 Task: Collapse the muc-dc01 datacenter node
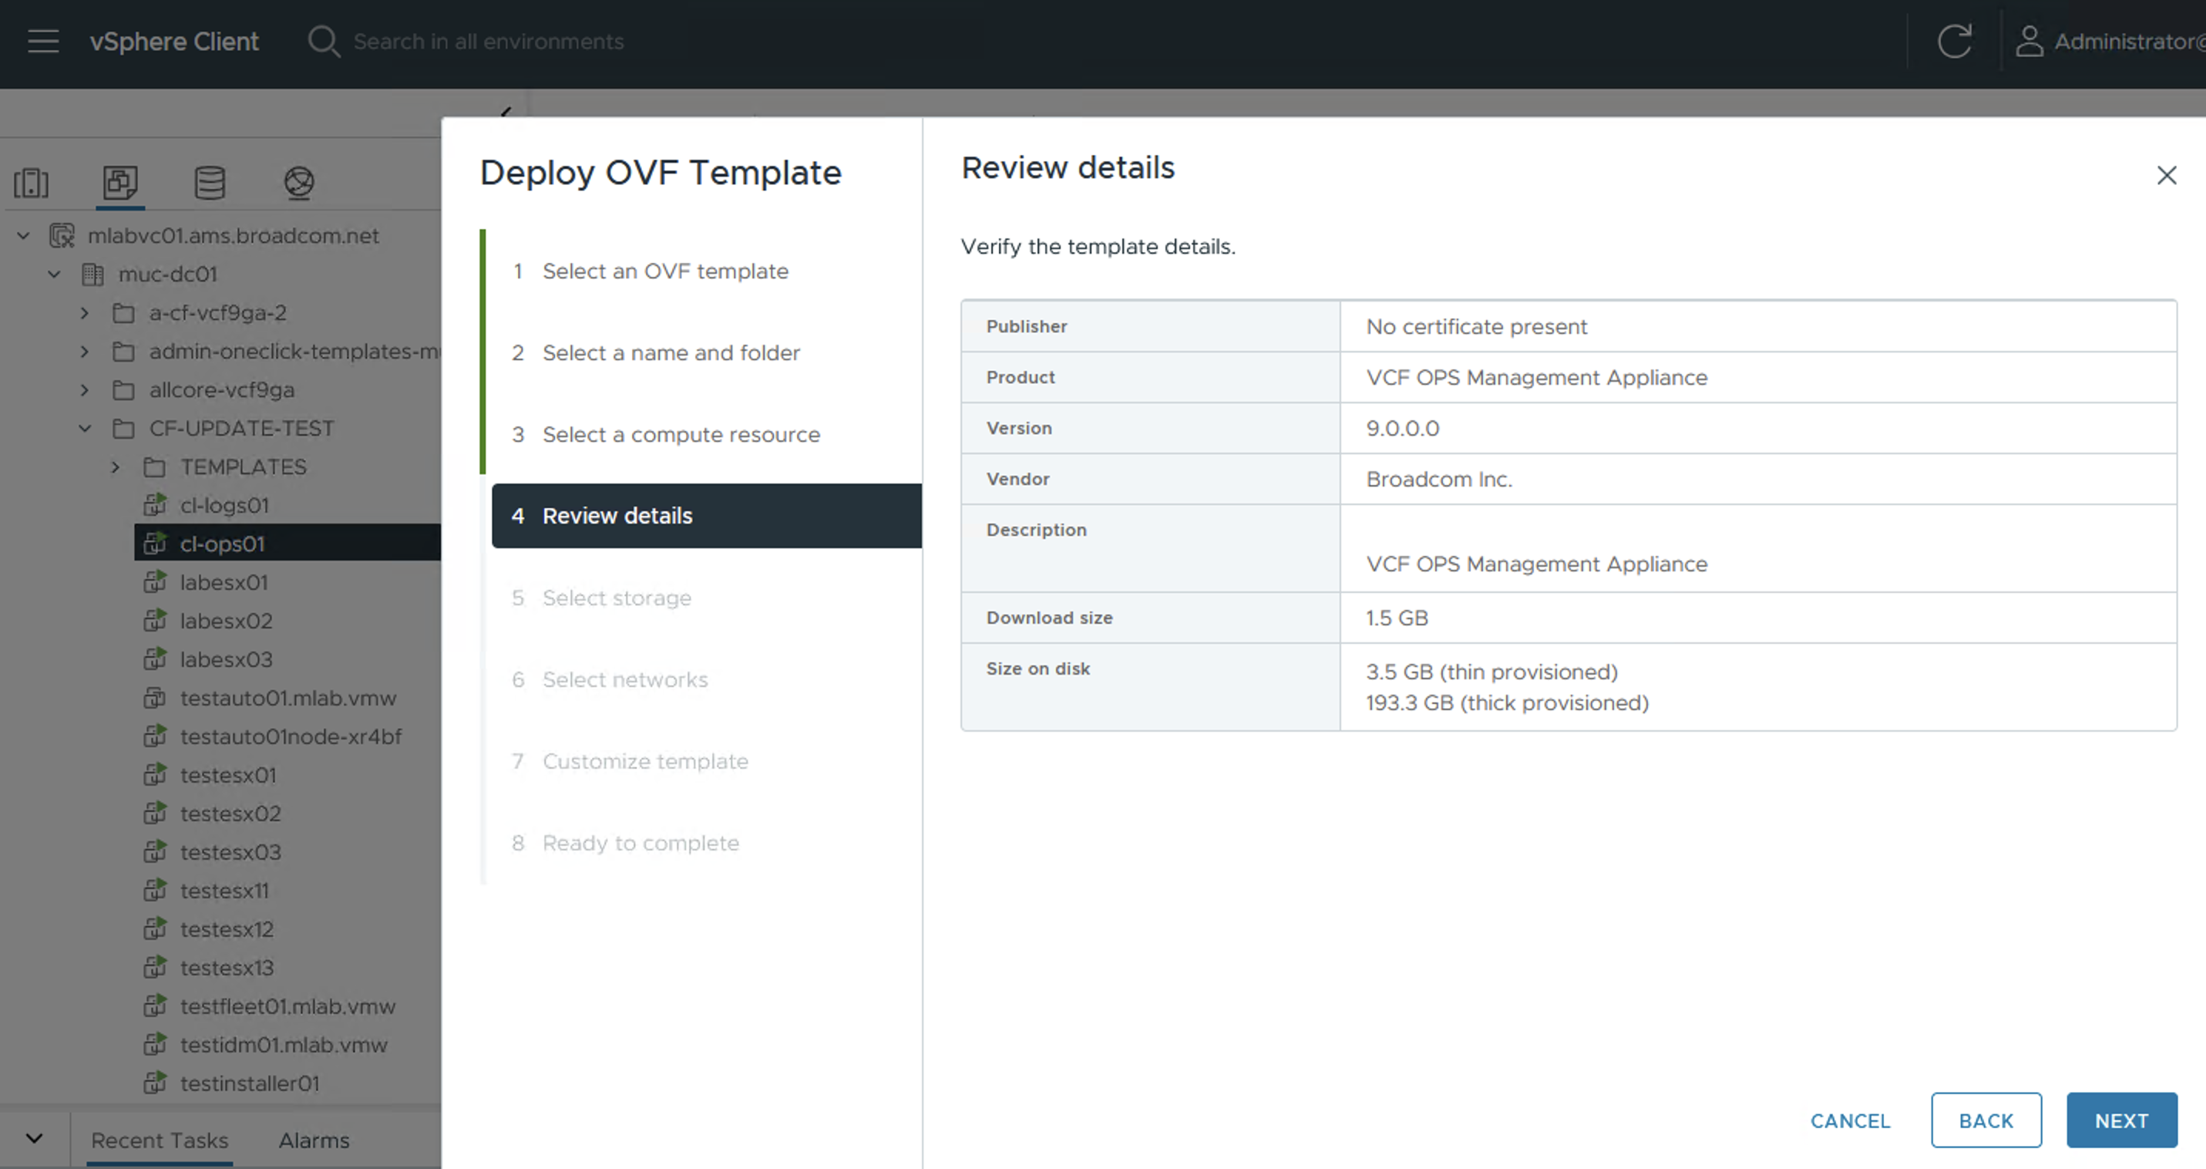54,274
